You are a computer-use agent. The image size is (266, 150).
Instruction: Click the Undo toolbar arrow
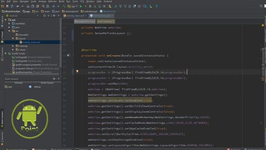17,6
